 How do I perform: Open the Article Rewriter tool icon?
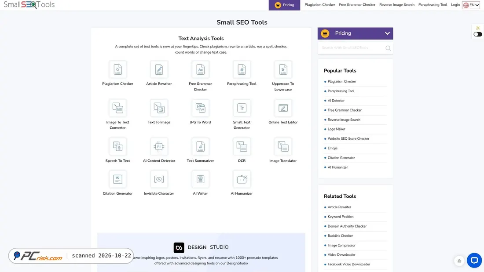coord(159,69)
